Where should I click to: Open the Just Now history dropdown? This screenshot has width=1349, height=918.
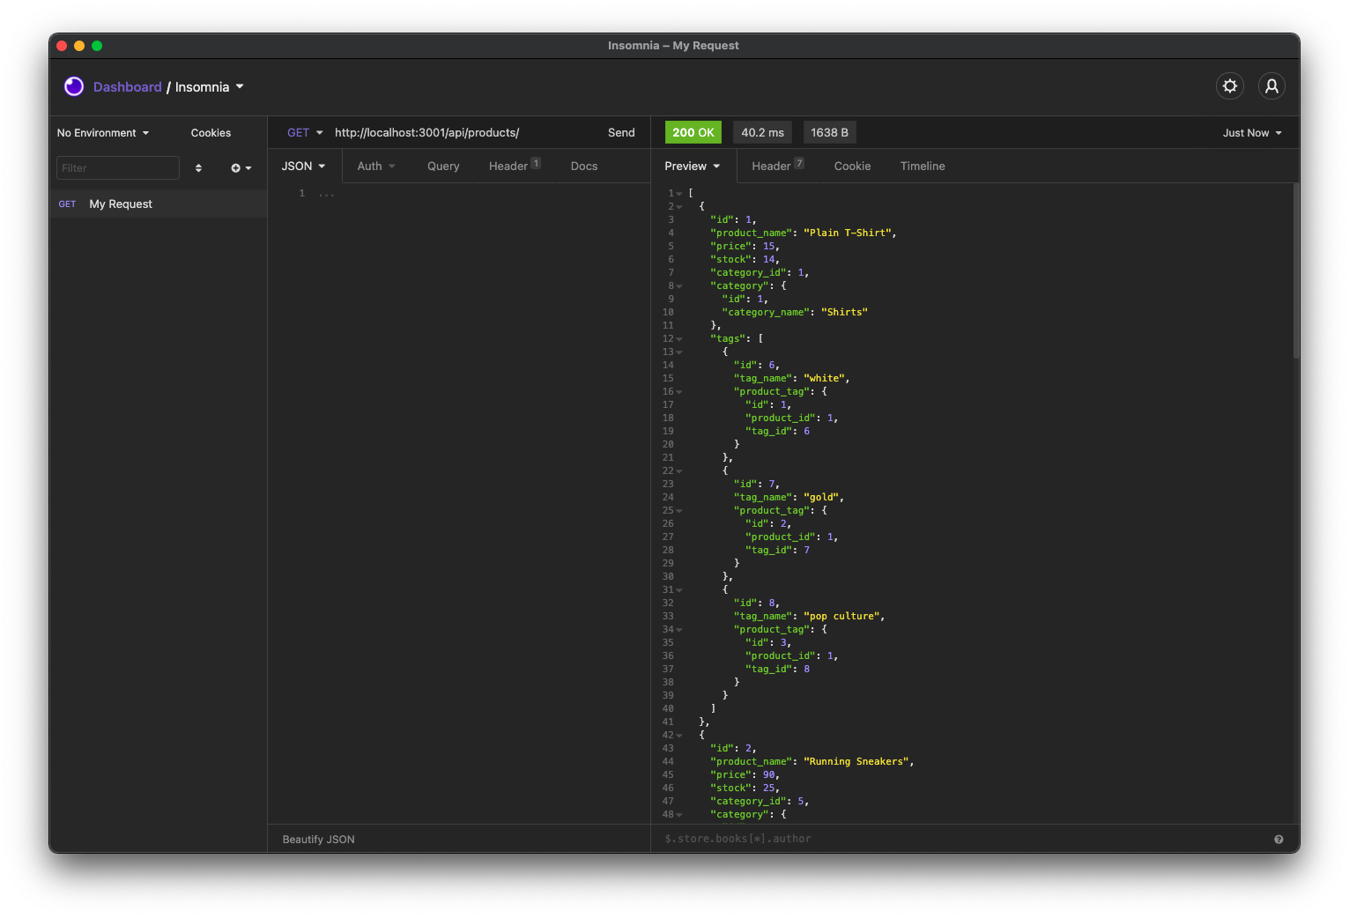[x=1252, y=133]
